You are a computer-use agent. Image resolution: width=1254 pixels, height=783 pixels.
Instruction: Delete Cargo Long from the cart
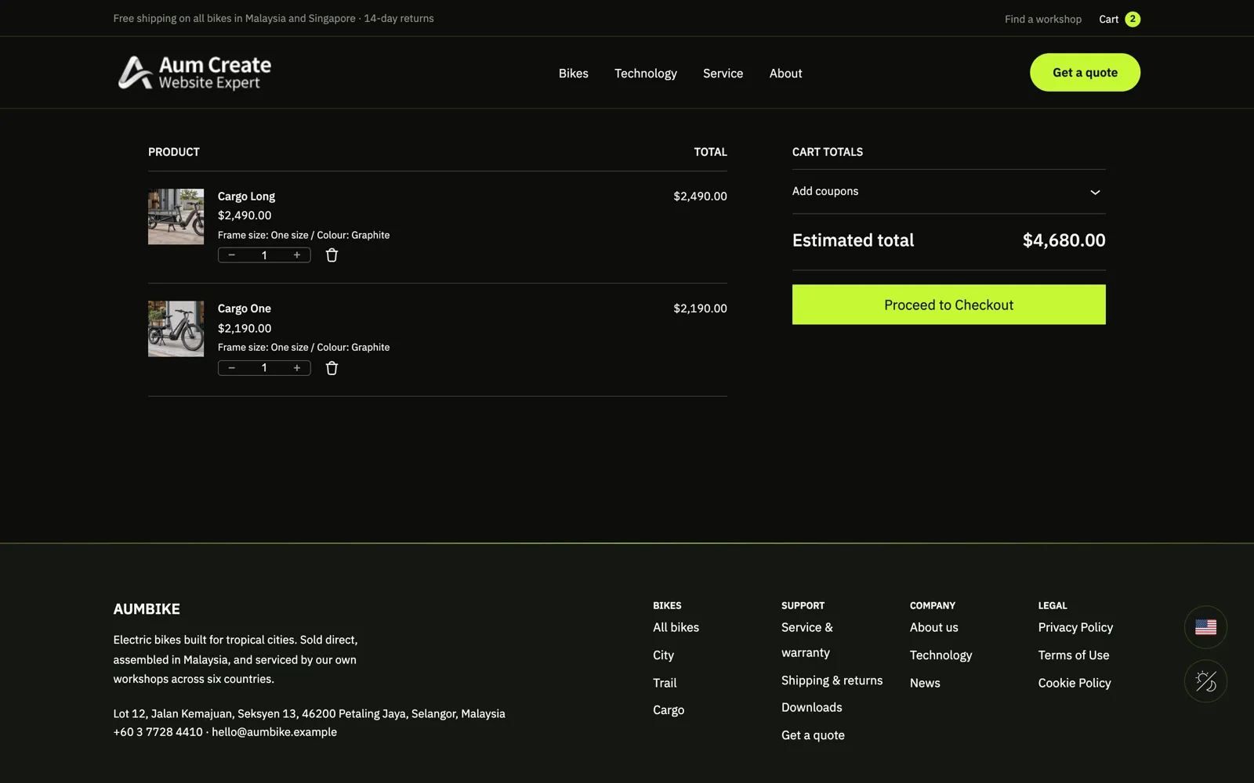[332, 255]
